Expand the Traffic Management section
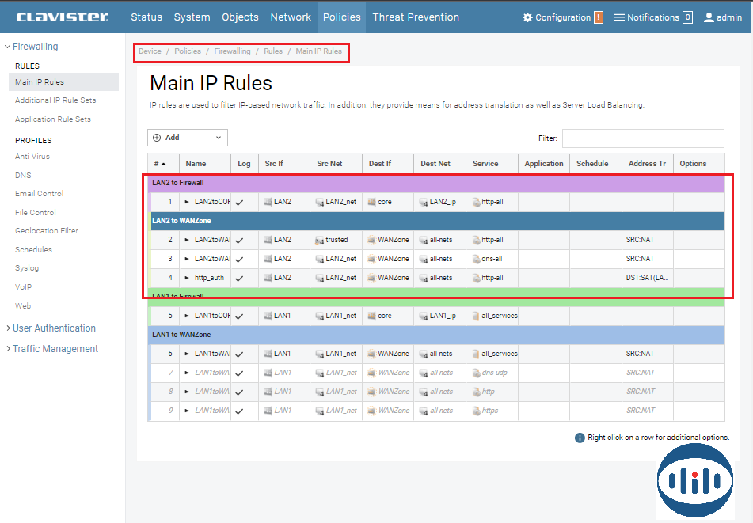The height and width of the screenshot is (523, 753). click(55, 349)
